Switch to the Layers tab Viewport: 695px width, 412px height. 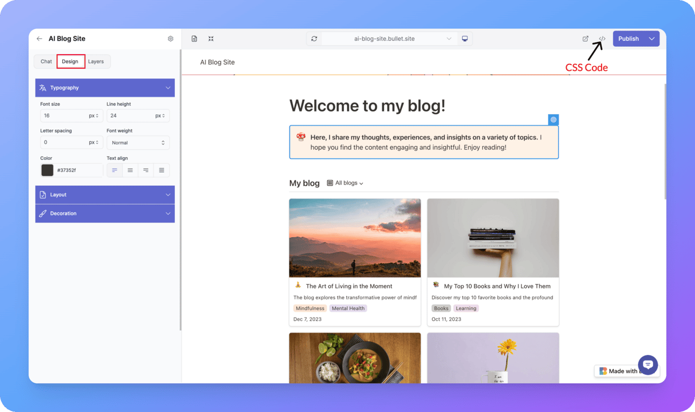coord(96,62)
